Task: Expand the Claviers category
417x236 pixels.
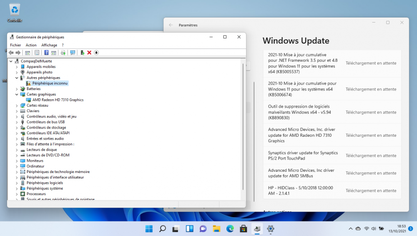Action: [x=17, y=111]
